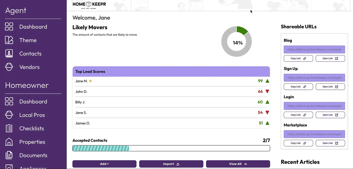The width and height of the screenshot is (353, 169).
Task: Open Properties in the sidebar
Action: click(32, 142)
